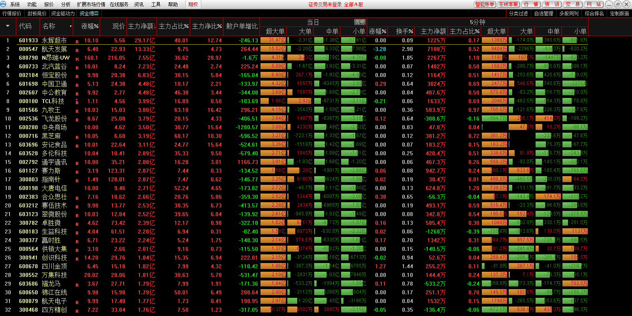Click the 说明 button in 当日 header
632x316 pixels.
point(360,22)
